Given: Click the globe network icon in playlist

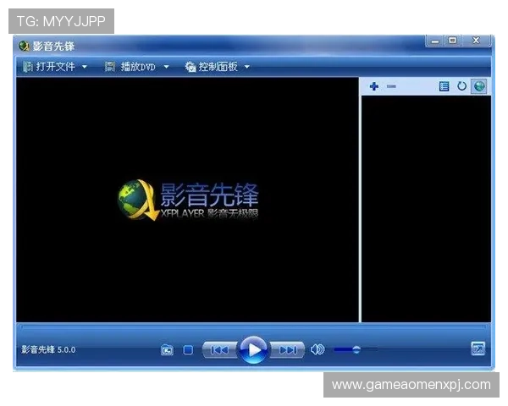Looking at the screenshot, I should click(479, 86).
